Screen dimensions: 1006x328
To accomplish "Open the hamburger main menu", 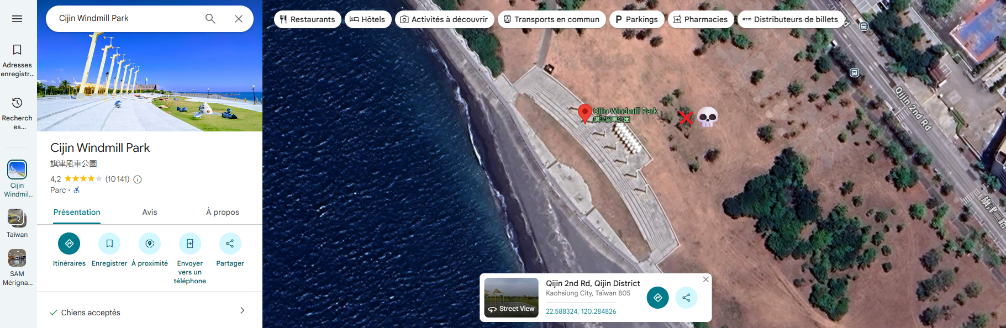I will click(x=17, y=19).
